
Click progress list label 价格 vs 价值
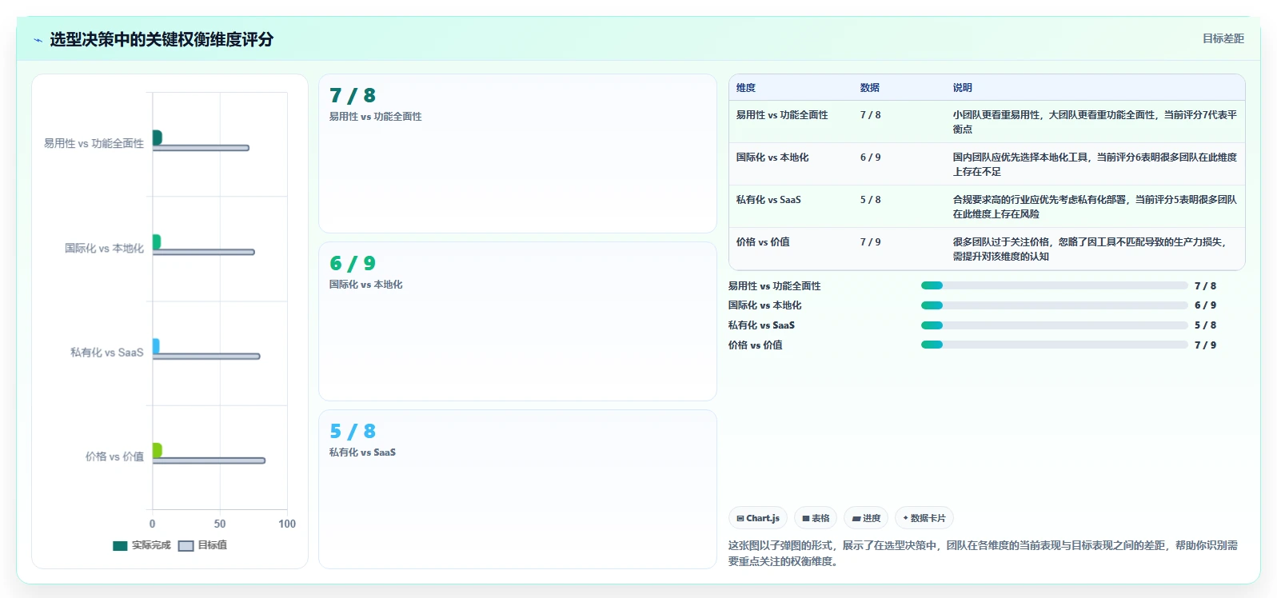[755, 345]
